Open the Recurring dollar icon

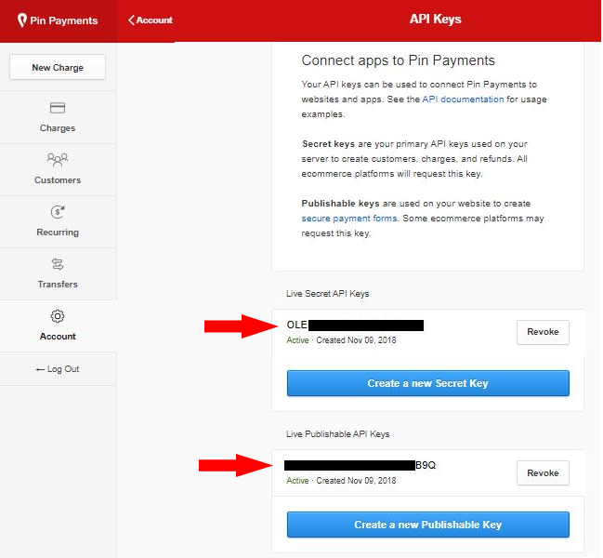[x=58, y=212]
